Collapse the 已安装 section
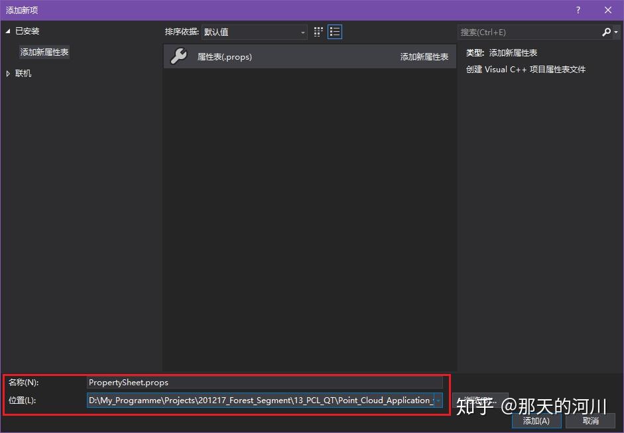The image size is (624, 433). 8,31
